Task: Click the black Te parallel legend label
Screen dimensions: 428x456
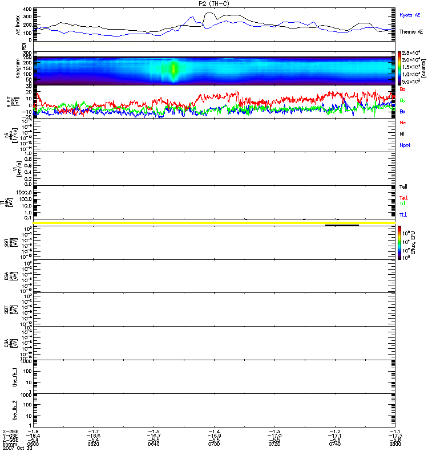Action: (403, 187)
